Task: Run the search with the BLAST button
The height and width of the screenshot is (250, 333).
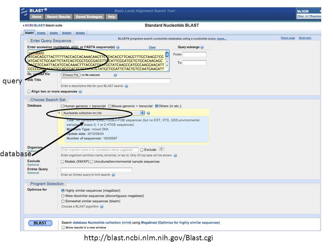Action: (x=40, y=223)
